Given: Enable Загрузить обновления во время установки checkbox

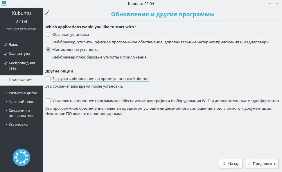Looking at the screenshot, I should (48, 79).
